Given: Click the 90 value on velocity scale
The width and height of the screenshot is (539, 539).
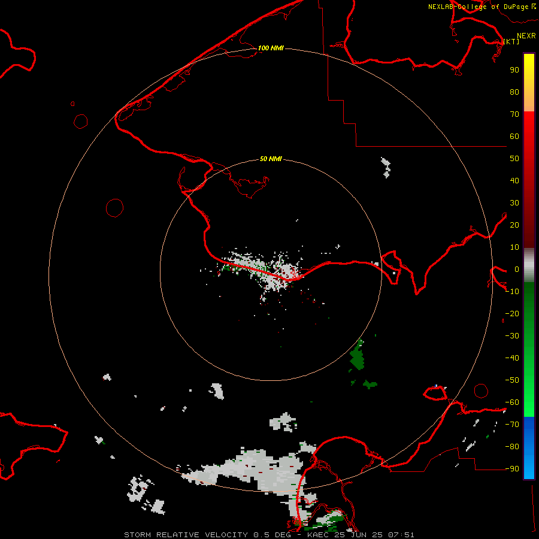Looking at the screenshot, I should coord(514,70).
